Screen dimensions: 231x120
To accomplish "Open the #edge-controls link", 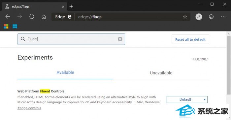I will click(29, 108).
